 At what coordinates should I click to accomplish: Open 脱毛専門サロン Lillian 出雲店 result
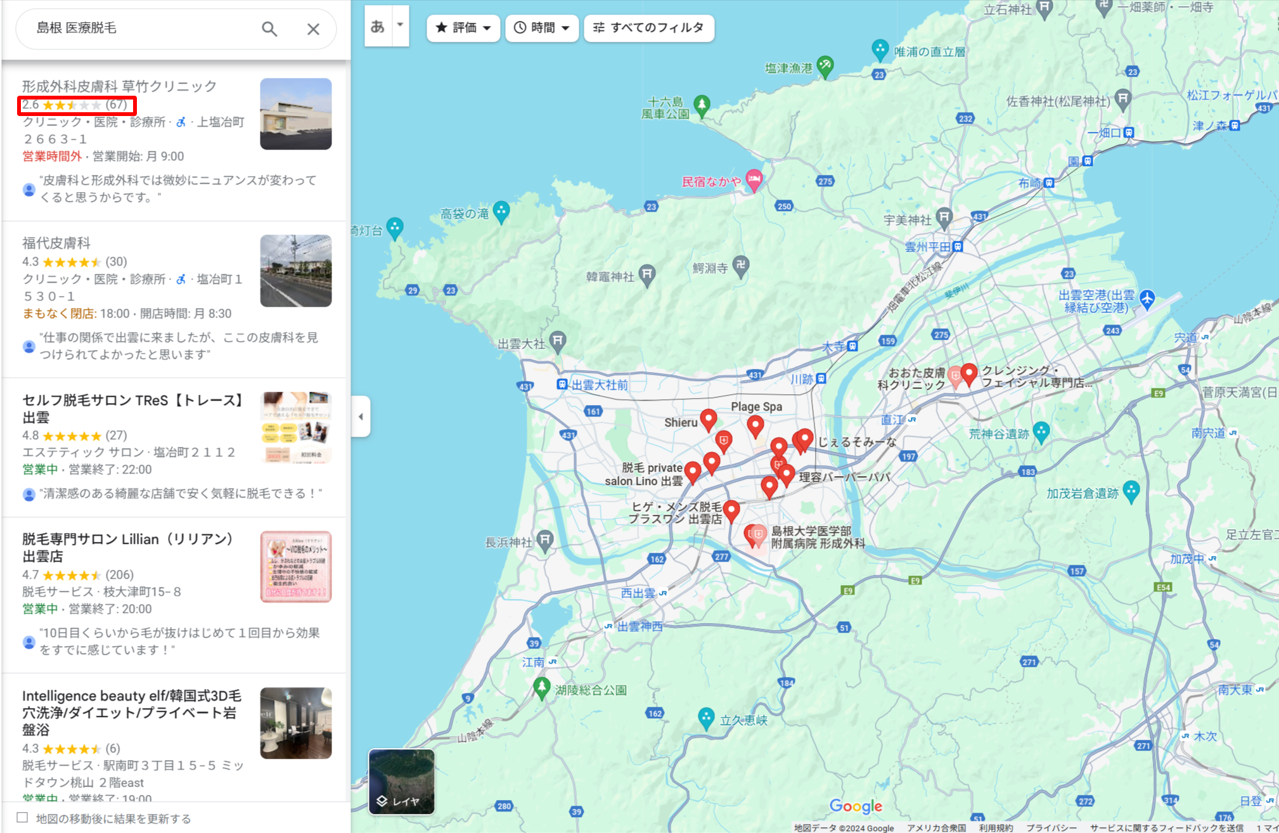click(x=128, y=548)
